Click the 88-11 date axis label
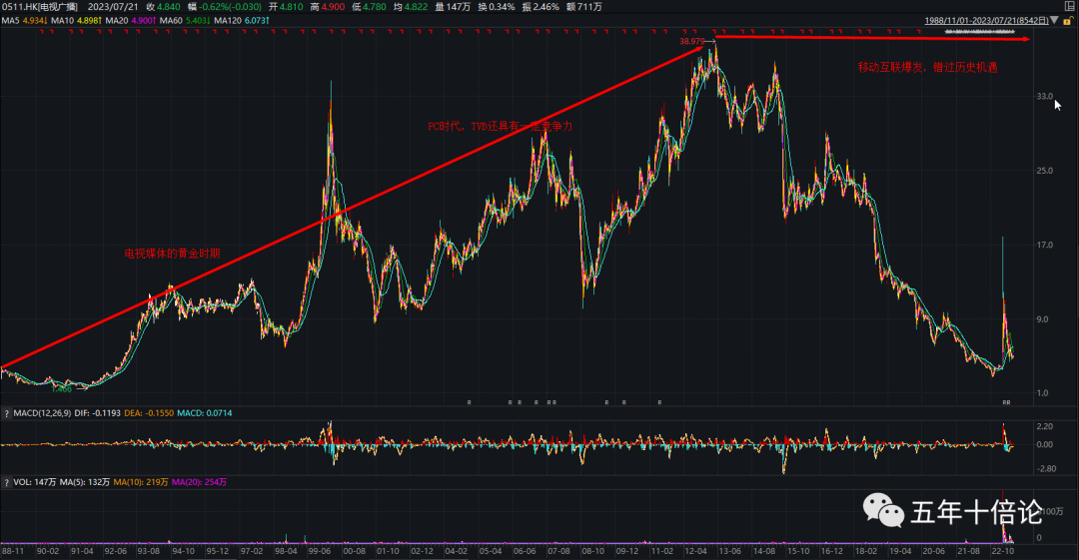The width and height of the screenshot is (1079, 560). 13,551
